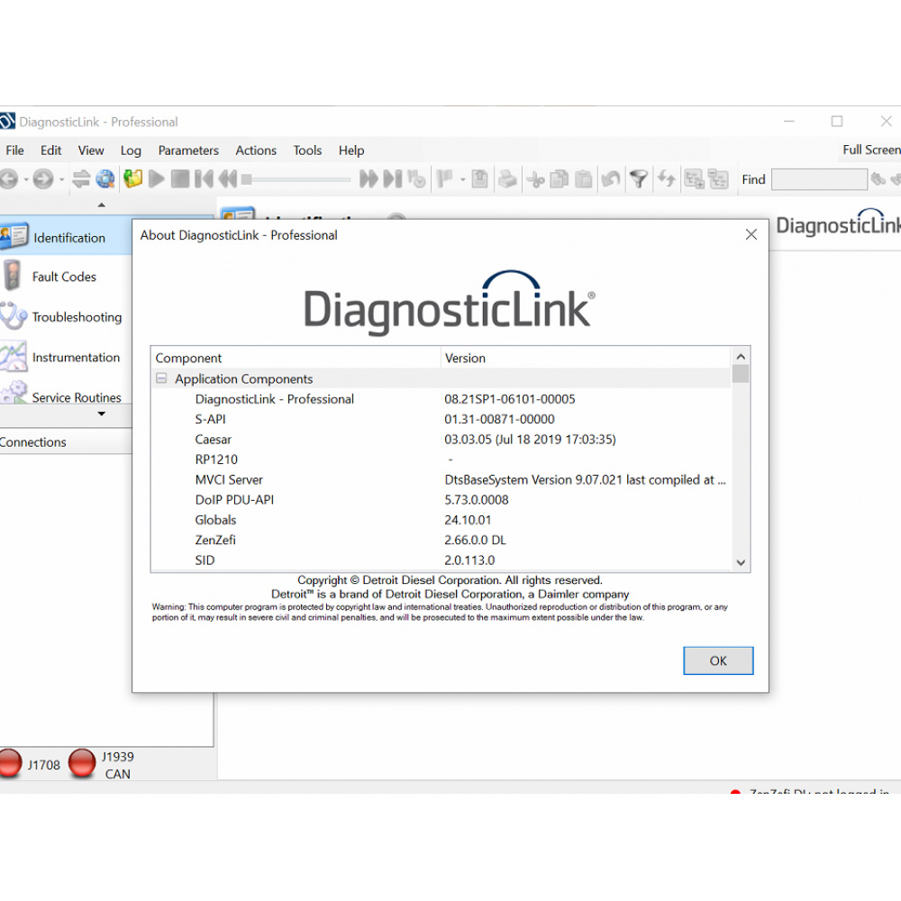Open Service Routines in the sidebar
This screenshot has width=901, height=901.
pyautogui.click(x=66, y=393)
